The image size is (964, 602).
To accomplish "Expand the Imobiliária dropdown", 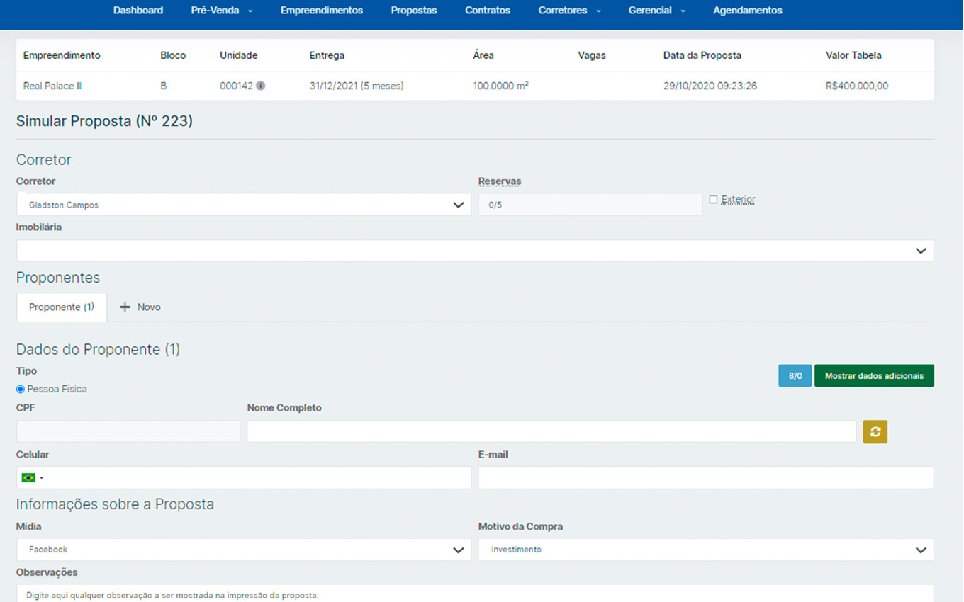I will 474,251.
